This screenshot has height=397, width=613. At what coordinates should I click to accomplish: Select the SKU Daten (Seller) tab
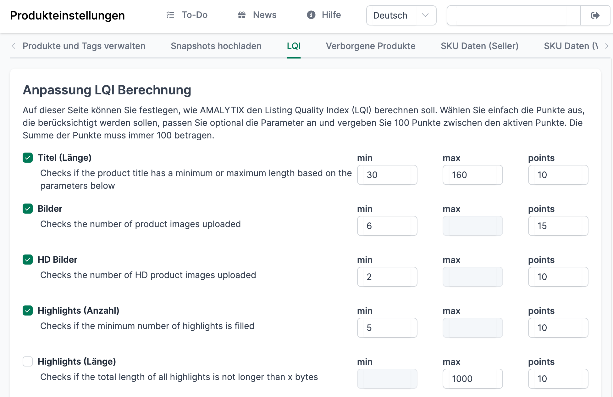click(x=479, y=46)
